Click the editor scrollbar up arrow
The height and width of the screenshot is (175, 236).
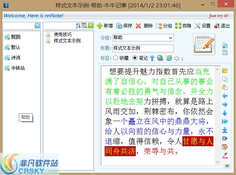[x=217, y=69]
